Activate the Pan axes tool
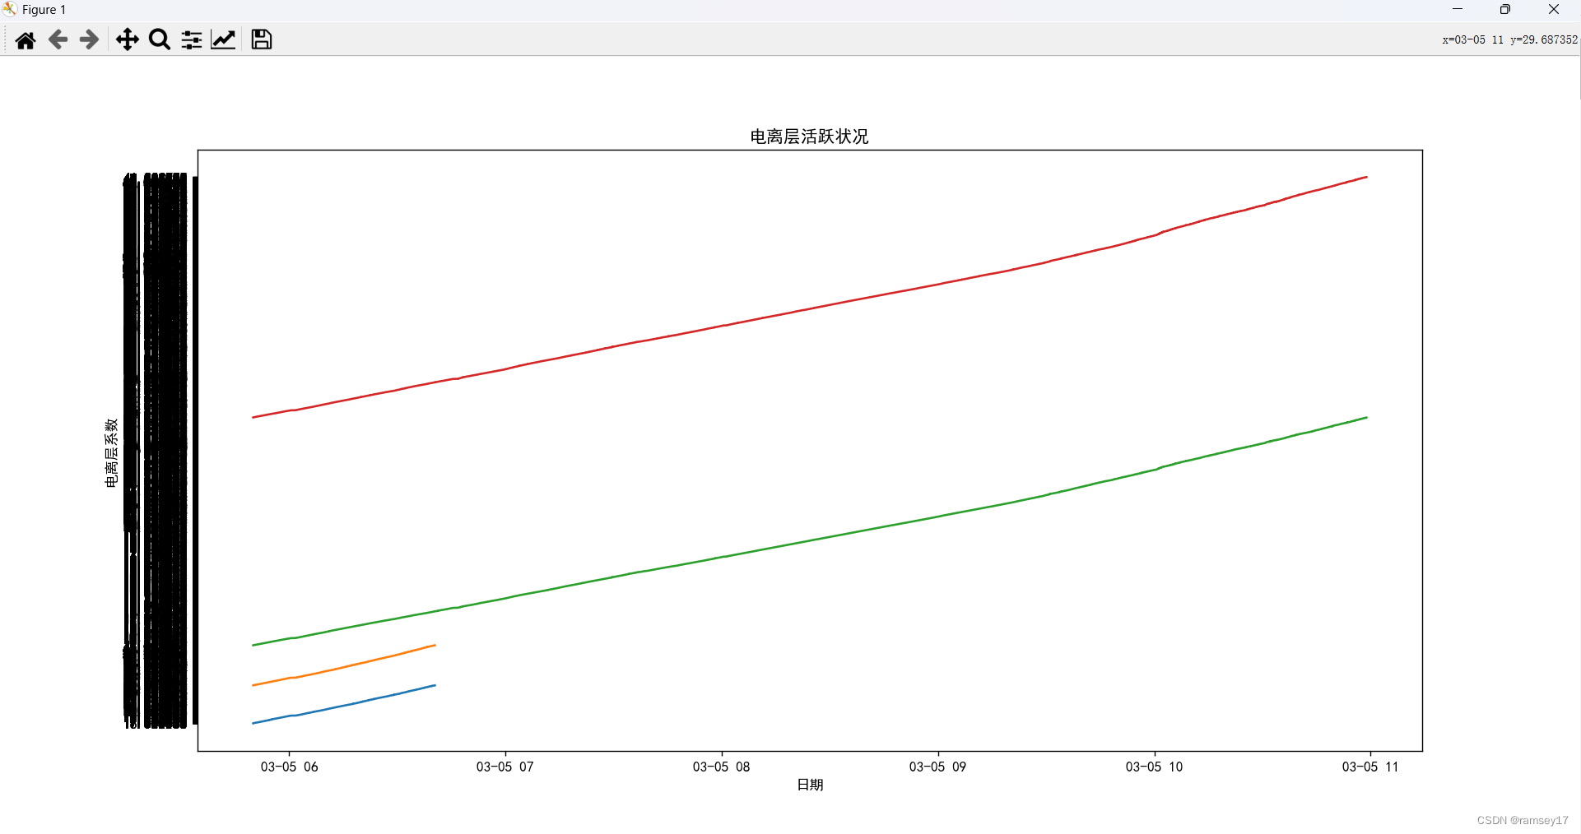 pyautogui.click(x=127, y=39)
